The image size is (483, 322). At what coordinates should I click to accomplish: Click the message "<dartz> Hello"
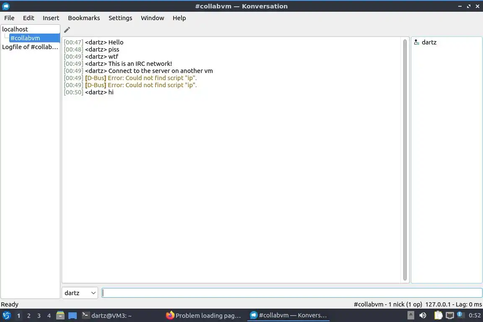[104, 42]
